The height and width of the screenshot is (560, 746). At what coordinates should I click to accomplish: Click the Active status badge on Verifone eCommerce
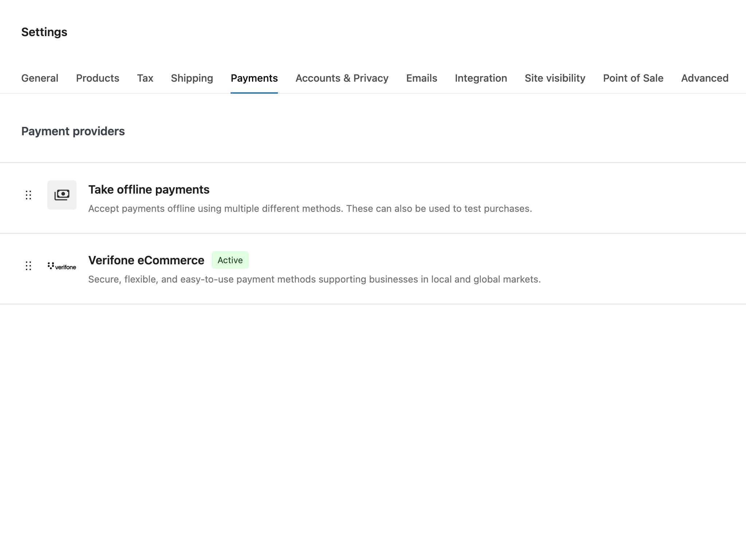[230, 260]
